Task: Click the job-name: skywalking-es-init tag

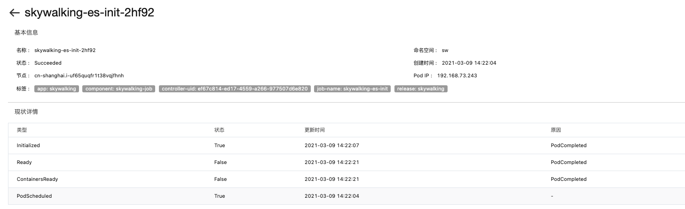Action: pos(353,89)
